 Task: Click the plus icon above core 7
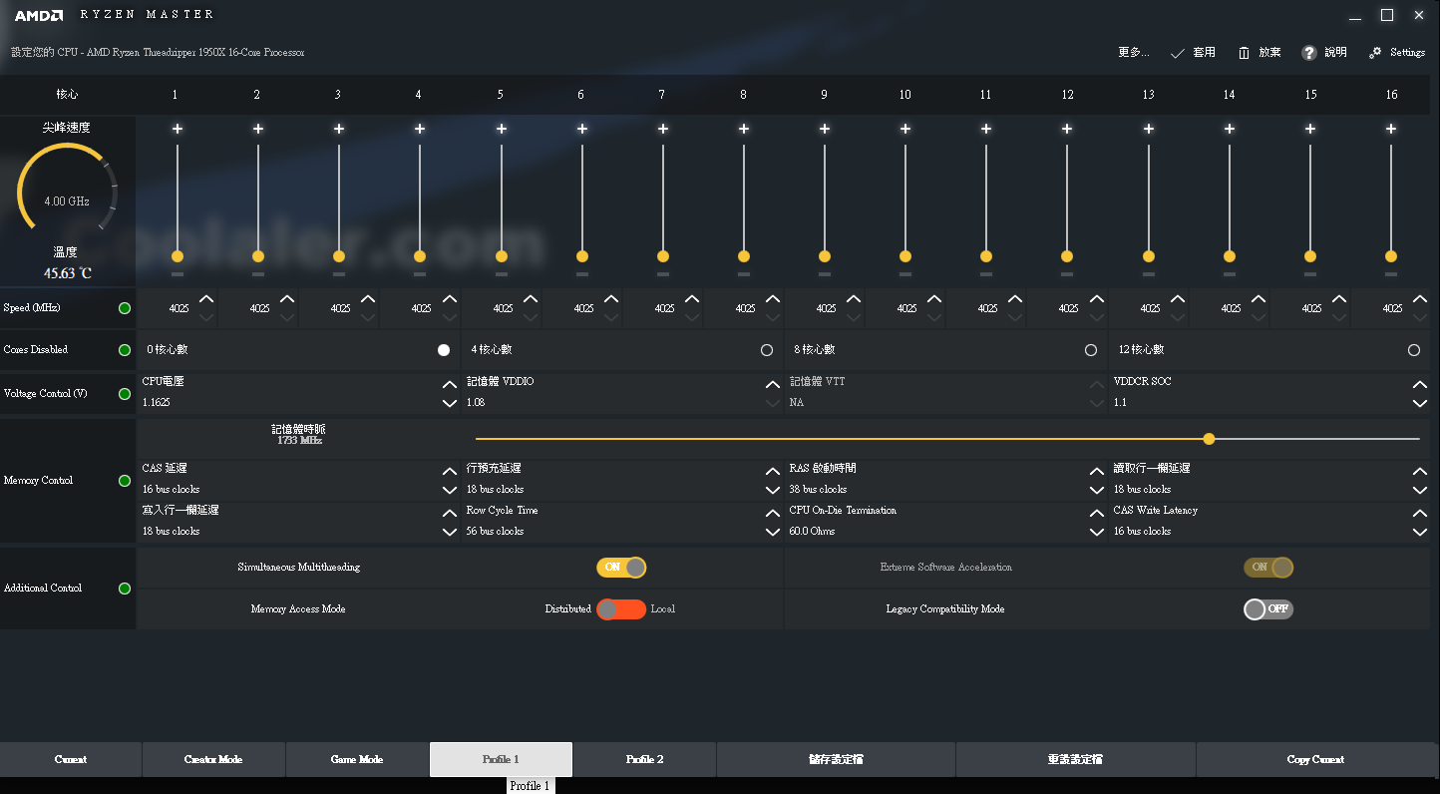pos(663,129)
